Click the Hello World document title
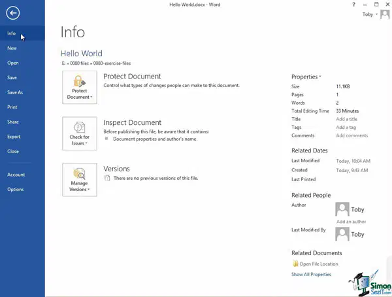The image size is (392, 297). pyautogui.click(x=82, y=54)
